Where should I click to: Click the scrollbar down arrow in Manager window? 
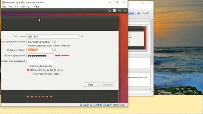[152, 91]
